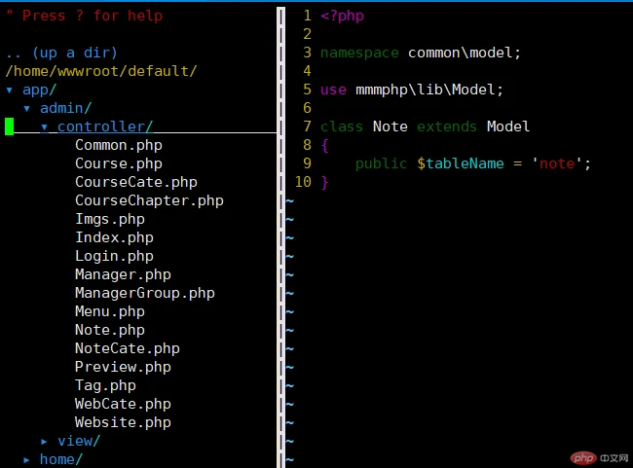Select Imgs.php file
The width and height of the screenshot is (633, 468).
109,219
